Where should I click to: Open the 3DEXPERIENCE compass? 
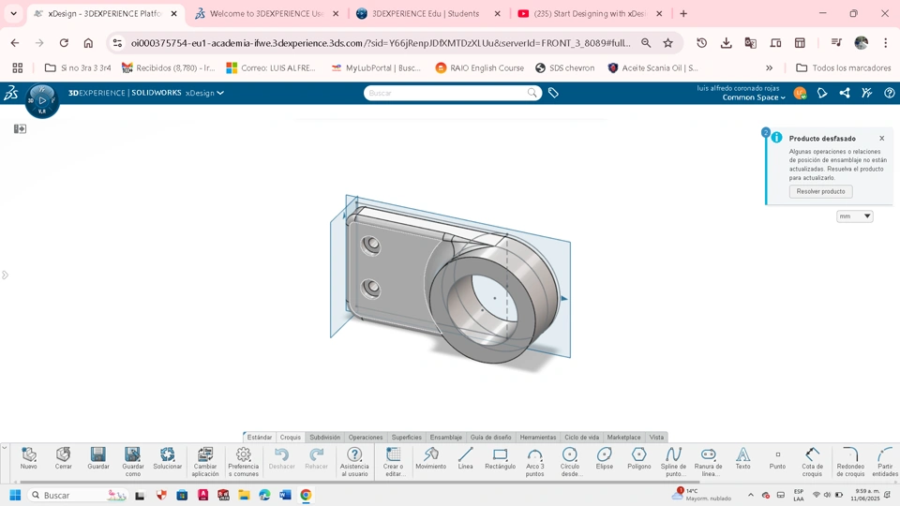pyautogui.click(x=42, y=100)
